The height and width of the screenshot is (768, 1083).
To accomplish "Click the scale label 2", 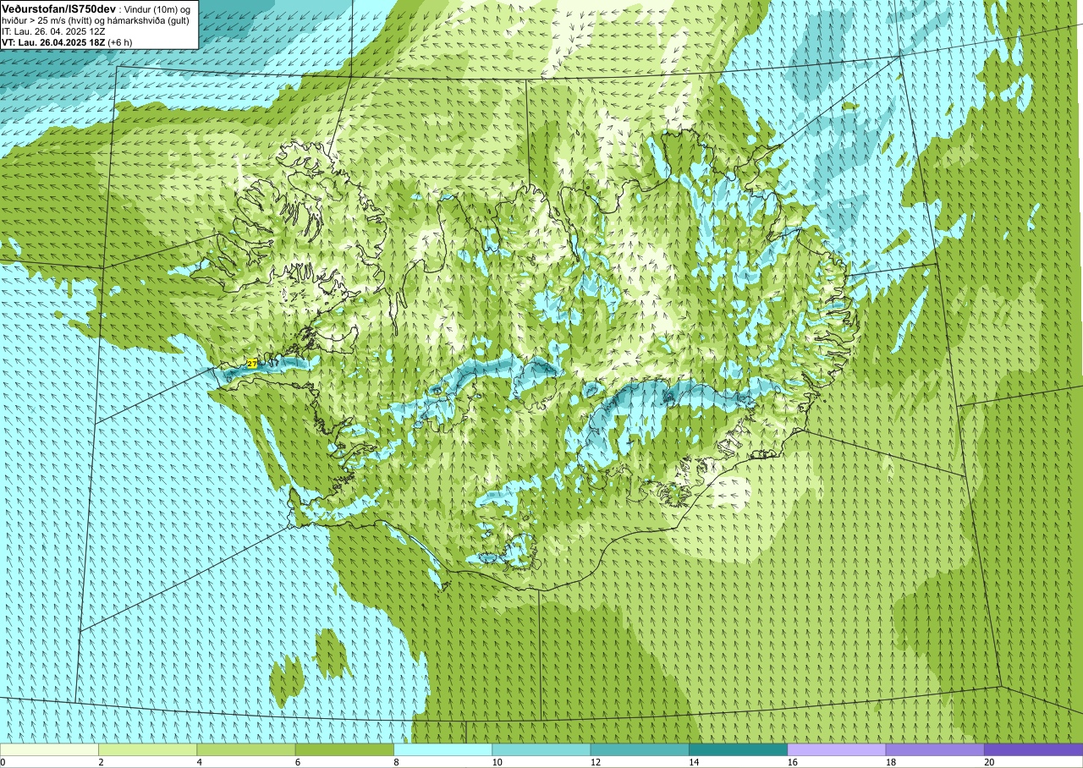I will pos(100,762).
